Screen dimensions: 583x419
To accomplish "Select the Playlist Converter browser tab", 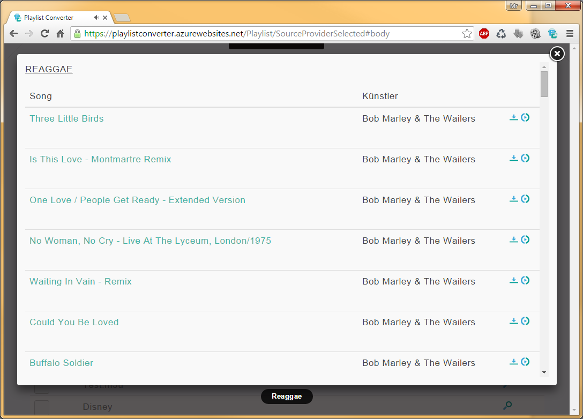I will [x=59, y=18].
